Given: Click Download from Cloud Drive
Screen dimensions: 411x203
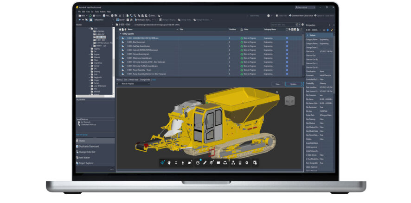Looking at the screenshot, I should [301, 16].
